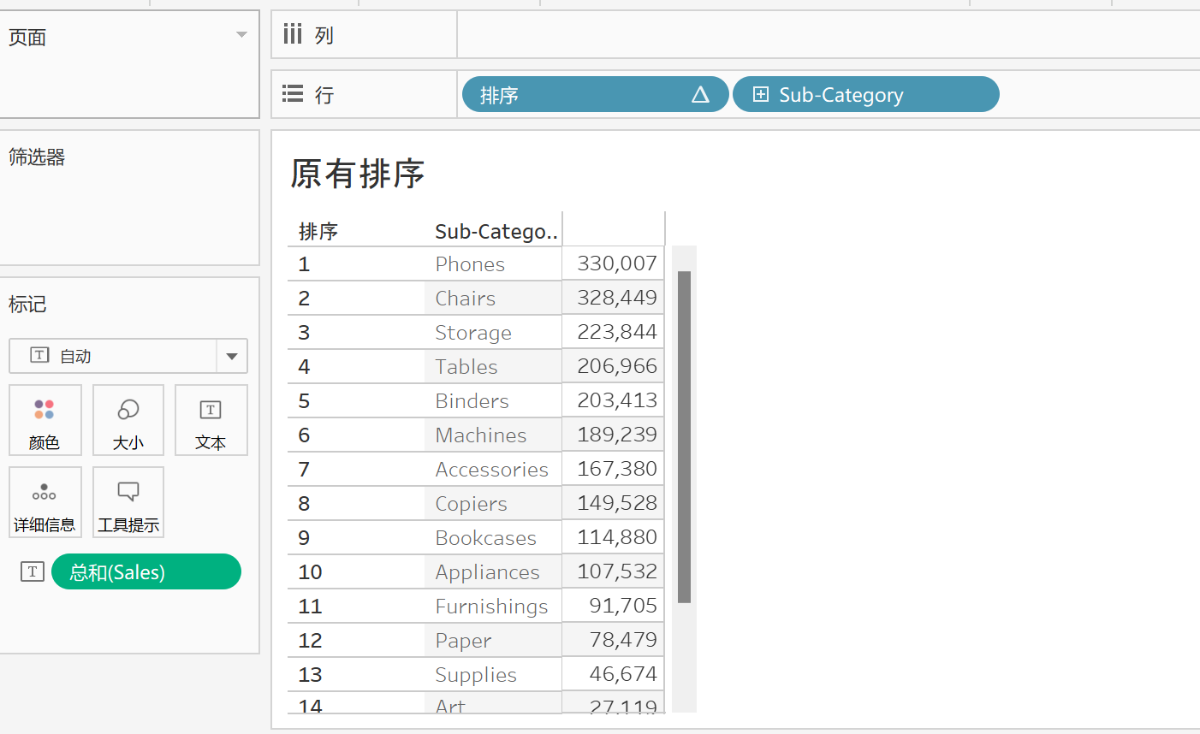Screen dimensions: 1200x734
Task: Click the Text (文本) marks button
Action: [x=211, y=420]
